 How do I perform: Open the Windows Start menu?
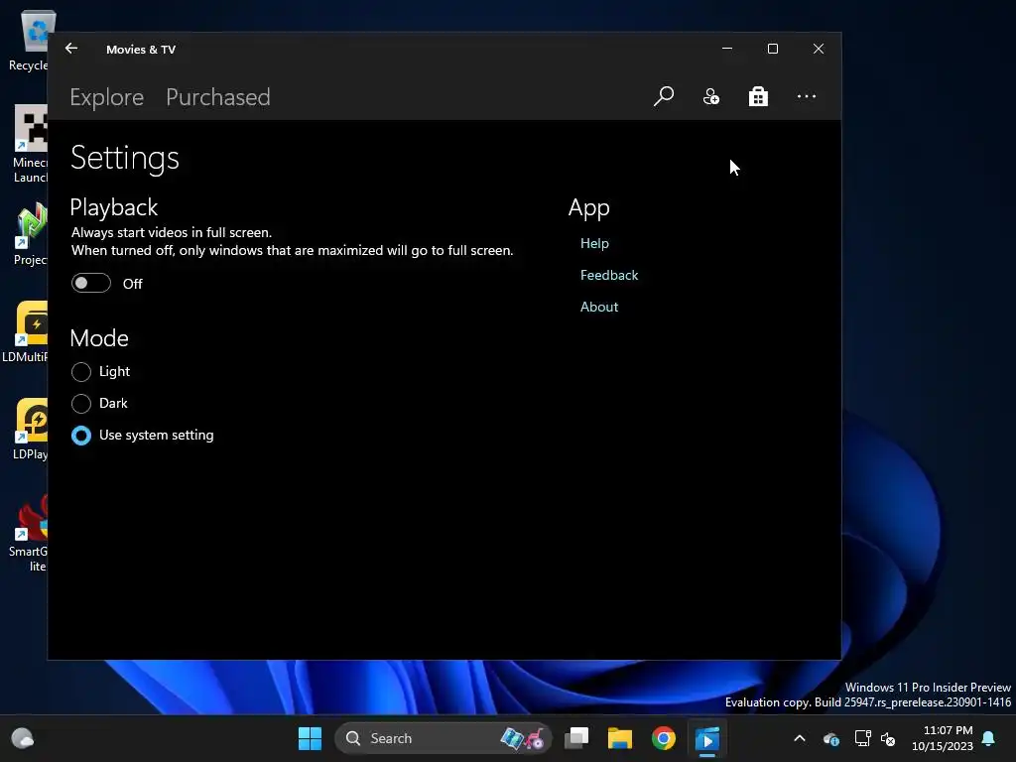[310, 738]
